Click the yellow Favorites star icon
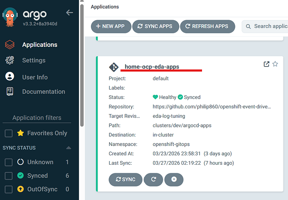288x200 pixels. tap(21, 133)
